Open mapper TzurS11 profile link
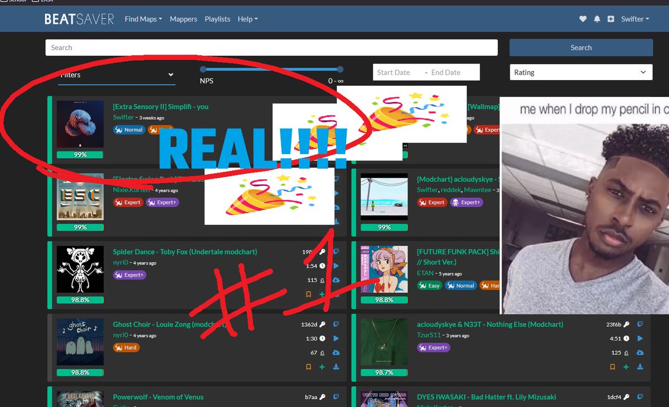Image resolution: width=669 pixels, height=407 pixels. point(429,335)
